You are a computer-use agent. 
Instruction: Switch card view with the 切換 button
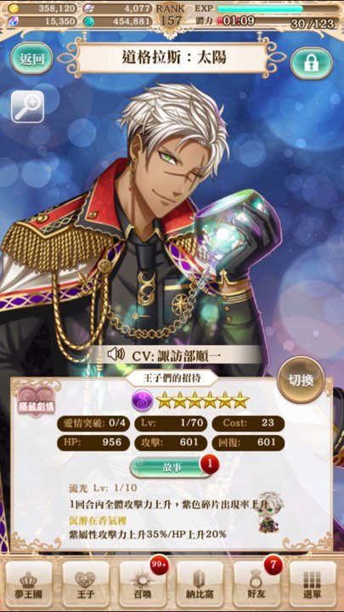[301, 380]
